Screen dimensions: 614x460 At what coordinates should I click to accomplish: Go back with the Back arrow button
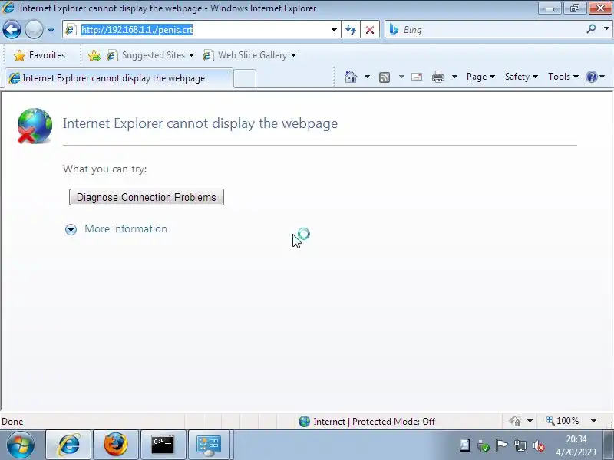pos(12,29)
